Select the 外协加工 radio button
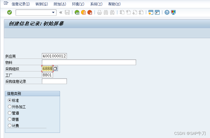This screenshot has width=210, height=138. 10,106
